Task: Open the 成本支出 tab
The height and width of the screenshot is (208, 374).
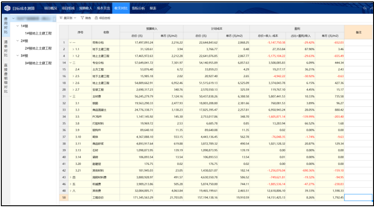Action: click(103, 9)
